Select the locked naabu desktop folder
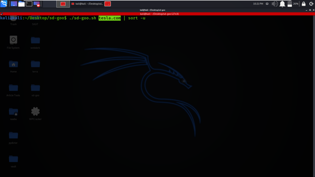 pos(14,114)
